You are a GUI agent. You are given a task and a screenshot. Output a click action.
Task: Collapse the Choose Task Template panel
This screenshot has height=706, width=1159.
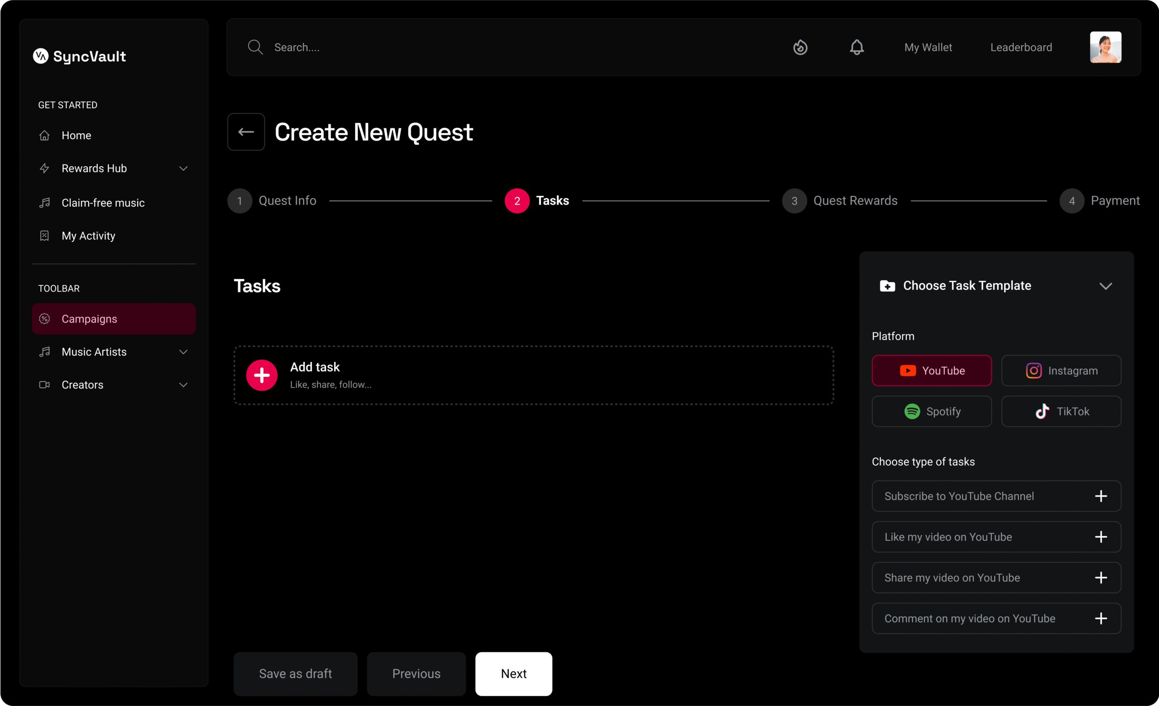point(1106,286)
